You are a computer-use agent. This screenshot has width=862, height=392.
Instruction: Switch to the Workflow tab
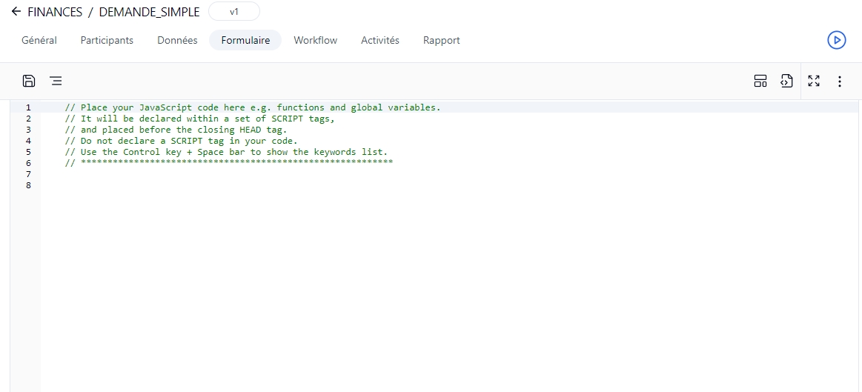pyautogui.click(x=315, y=40)
